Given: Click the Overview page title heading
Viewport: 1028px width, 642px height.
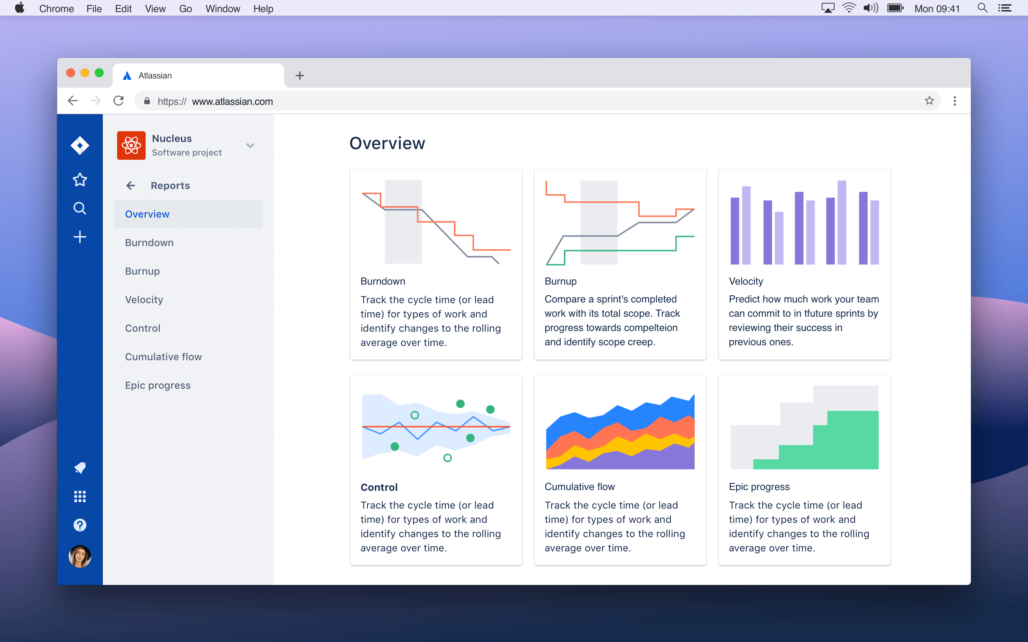Looking at the screenshot, I should [388, 143].
